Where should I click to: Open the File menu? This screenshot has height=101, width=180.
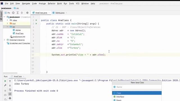[x=6, y=4]
